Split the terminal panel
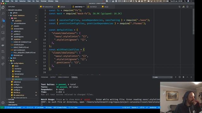This screenshot has width=202, height=113. (x=180, y=77)
